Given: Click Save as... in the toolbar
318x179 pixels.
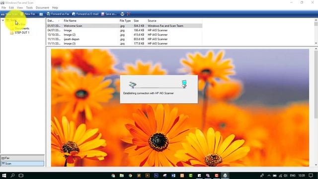Looking at the screenshot, I should coord(109,14).
